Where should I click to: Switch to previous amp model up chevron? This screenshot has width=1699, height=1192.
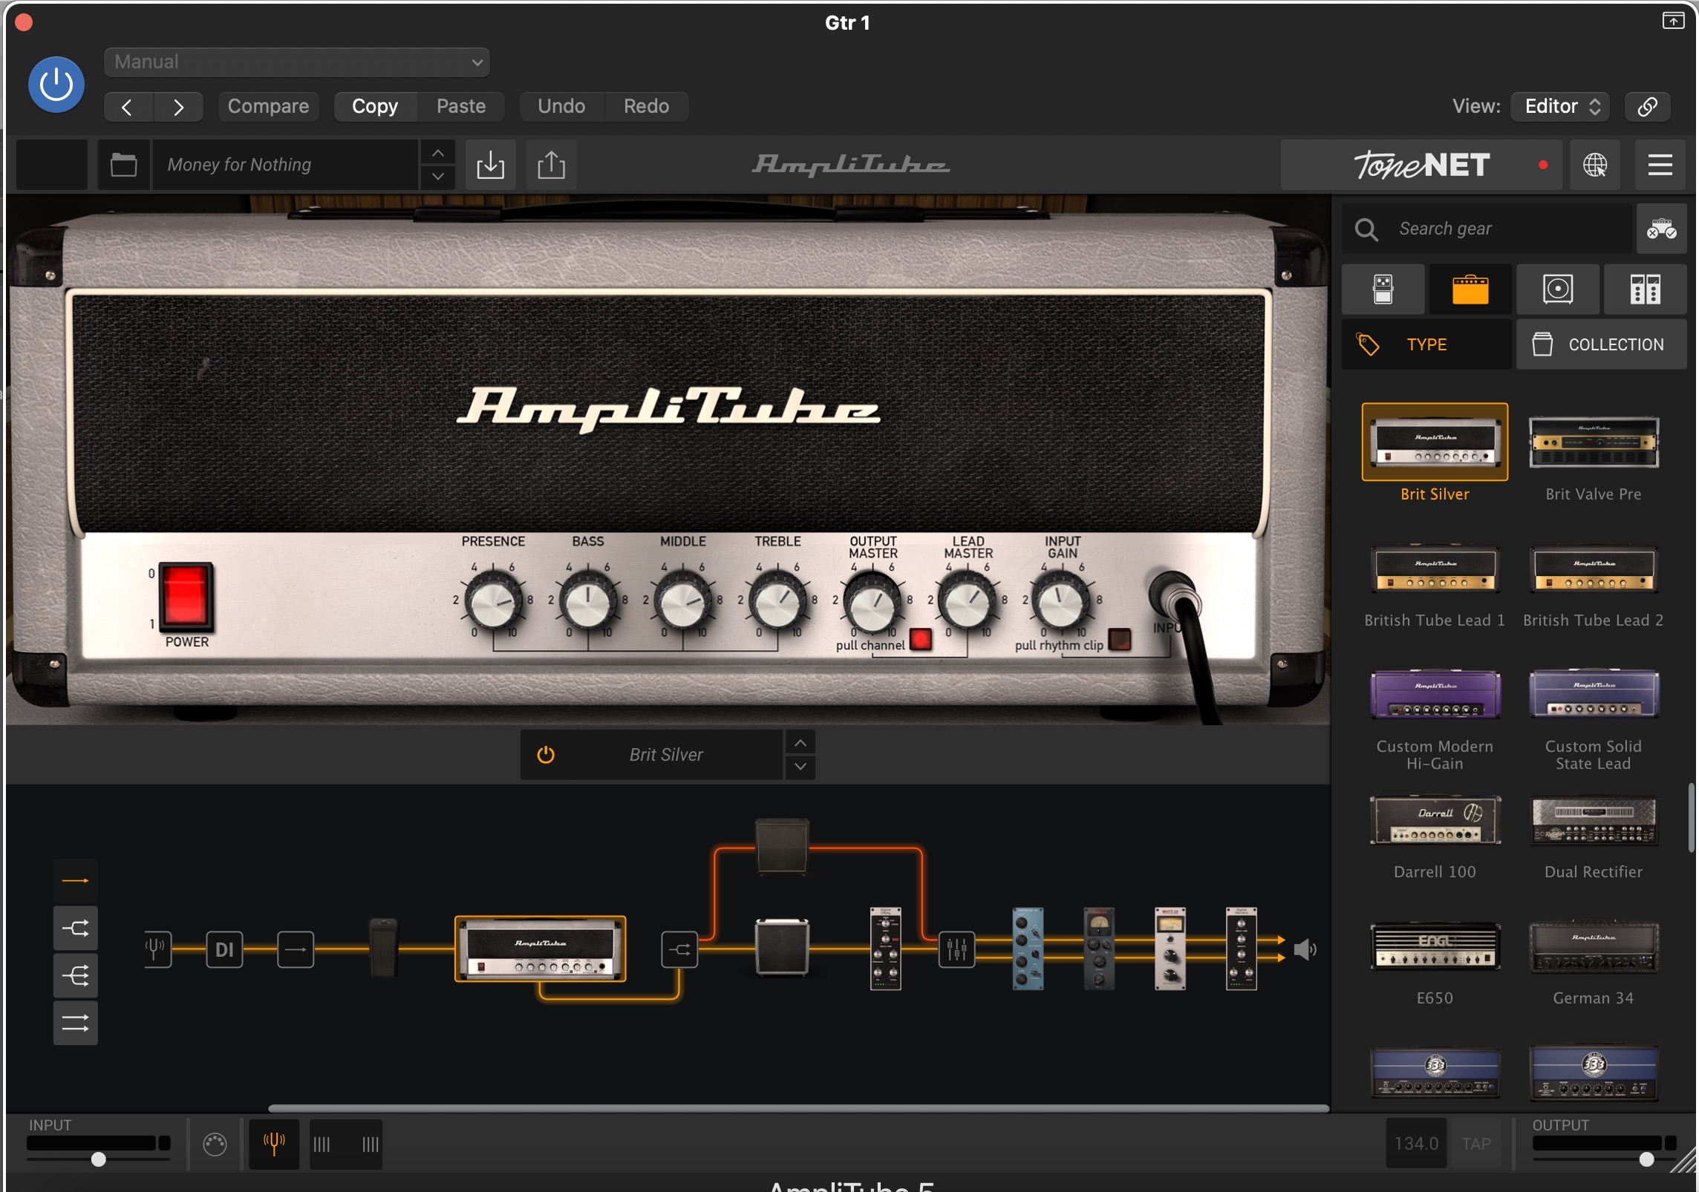click(800, 742)
